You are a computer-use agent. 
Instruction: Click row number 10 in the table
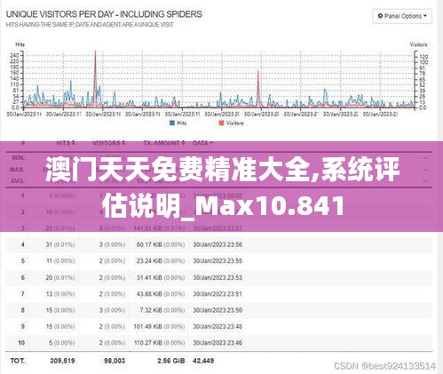pos(21,343)
